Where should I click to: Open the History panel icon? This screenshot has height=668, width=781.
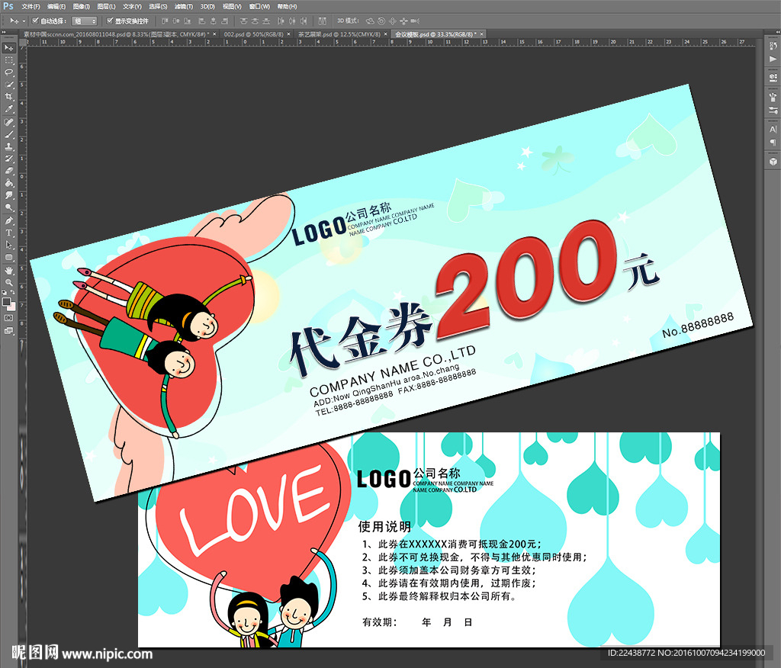coord(773,47)
